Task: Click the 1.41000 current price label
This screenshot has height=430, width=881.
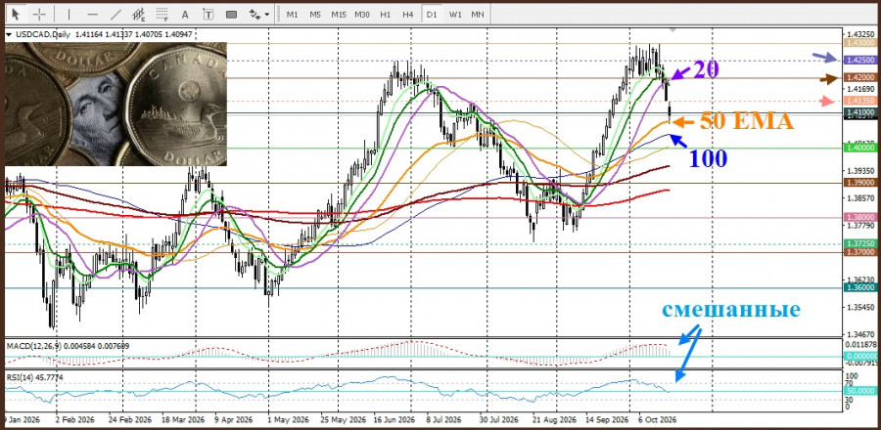Action: pyautogui.click(x=860, y=112)
